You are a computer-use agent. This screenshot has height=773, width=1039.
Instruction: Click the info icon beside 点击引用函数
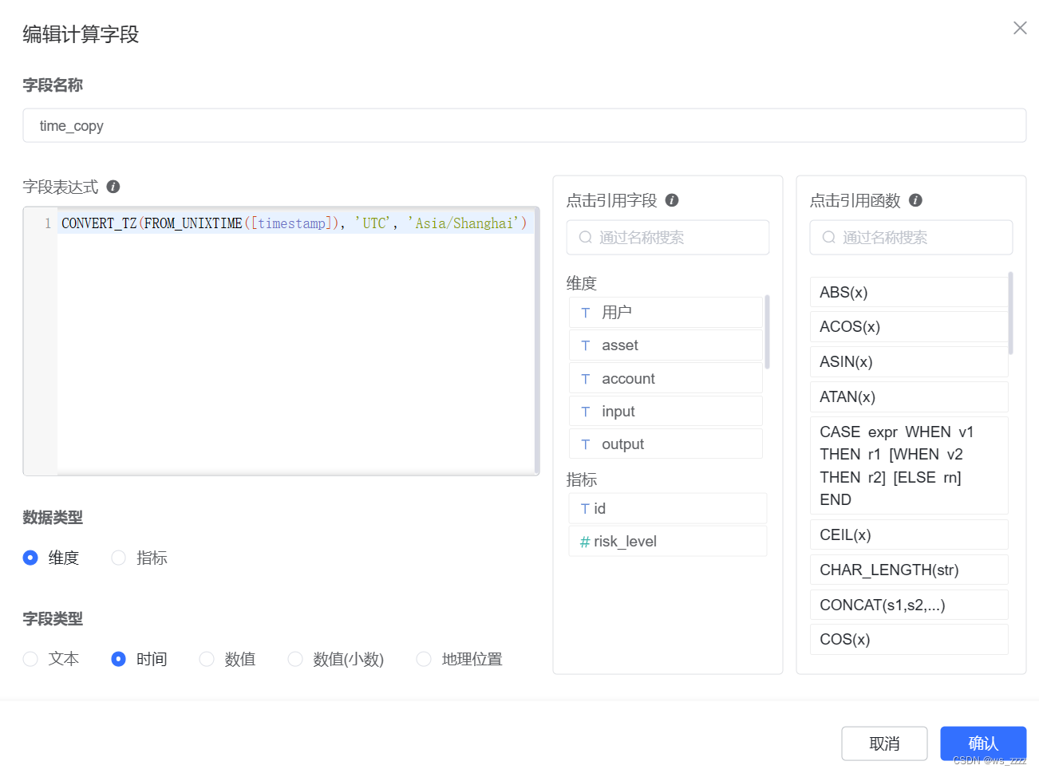pos(915,201)
